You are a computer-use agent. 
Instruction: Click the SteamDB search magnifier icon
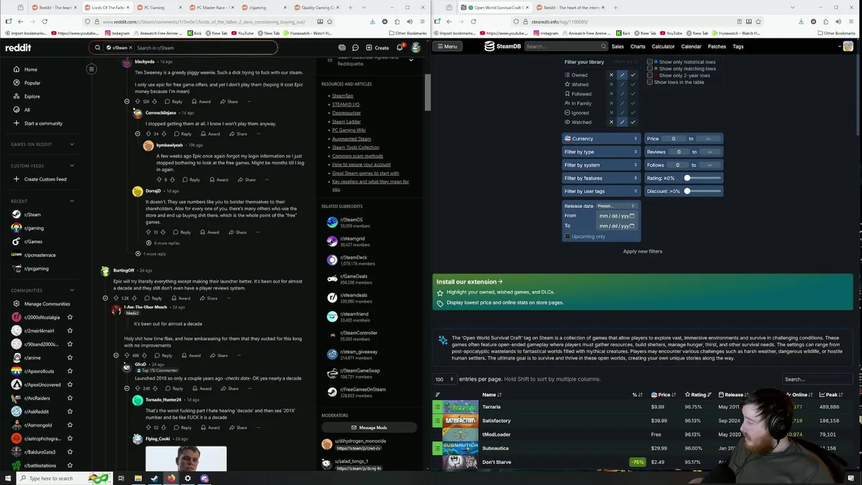click(603, 46)
